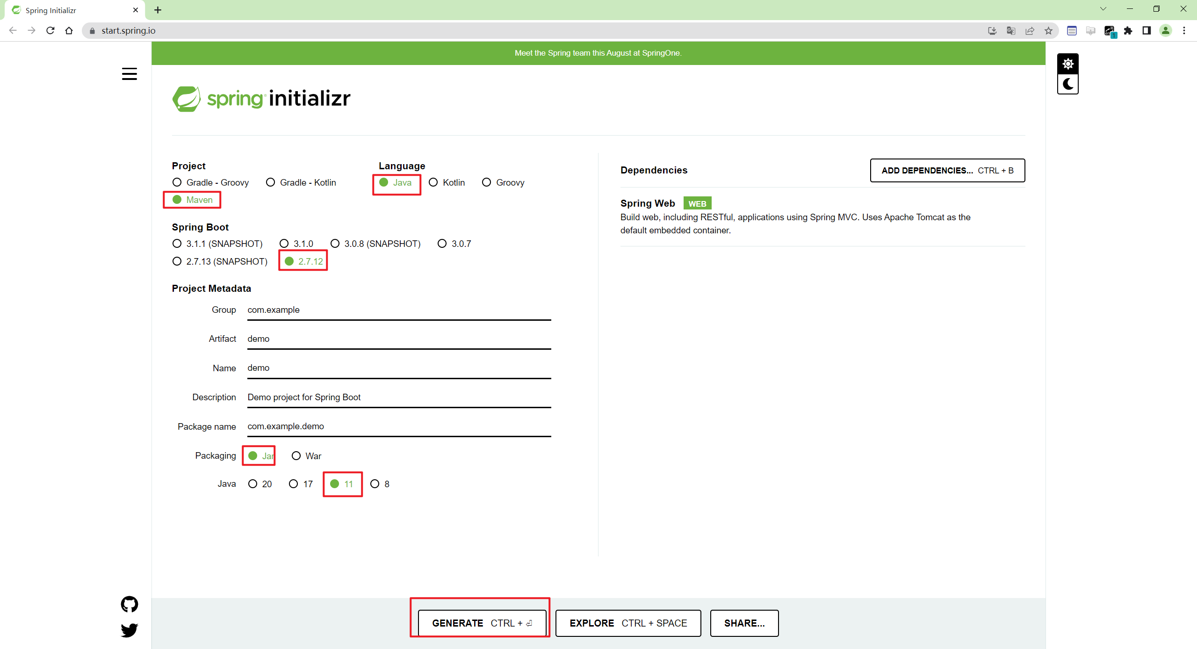This screenshot has height=649, width=1197.
Task: Open the browser home page
Action: point(69,30)
